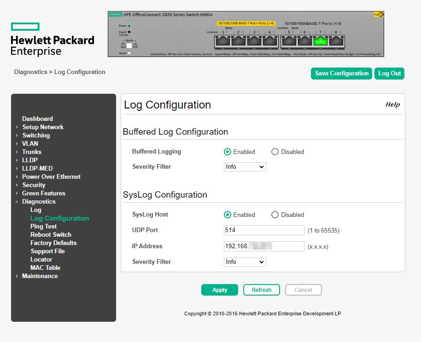Click Log Out button
The image size is (421, 342).
[389, 74]
